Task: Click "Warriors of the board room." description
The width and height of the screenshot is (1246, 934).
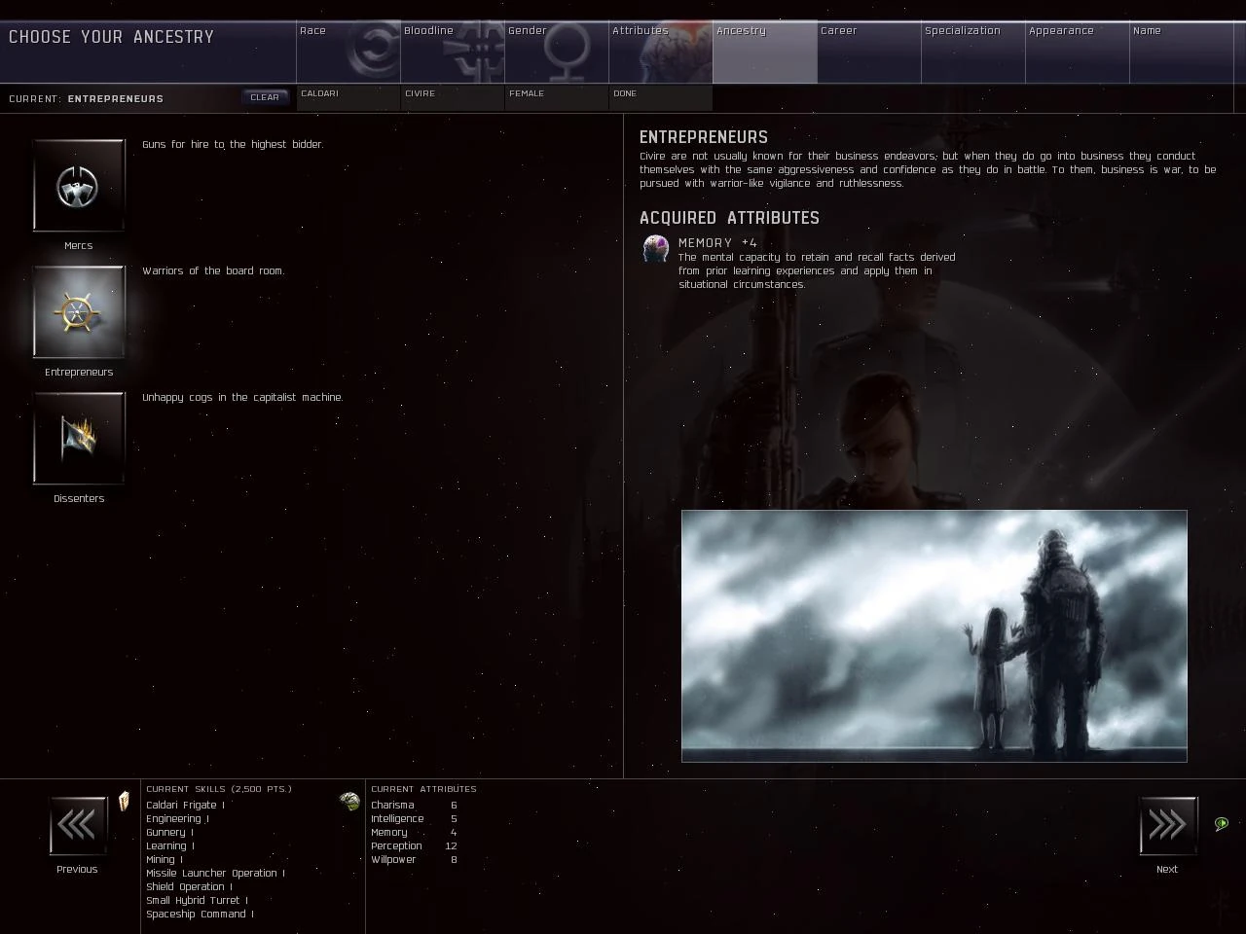Action: tap(213, 270)
